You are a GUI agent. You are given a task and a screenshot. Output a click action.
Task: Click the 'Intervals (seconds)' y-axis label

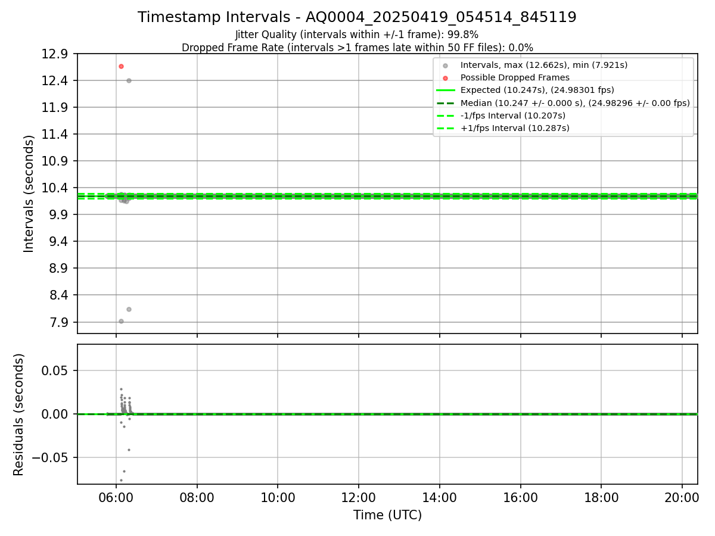click(x=29, y=194)
